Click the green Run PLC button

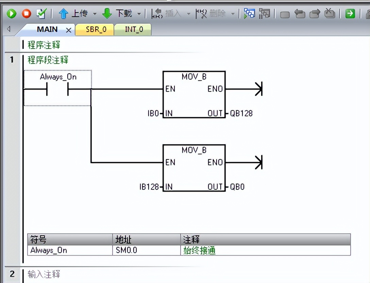pos(11,14)
